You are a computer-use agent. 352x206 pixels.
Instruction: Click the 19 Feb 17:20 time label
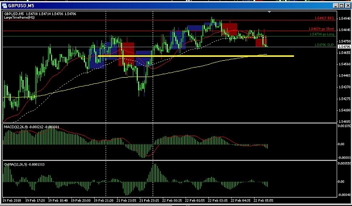35,200
